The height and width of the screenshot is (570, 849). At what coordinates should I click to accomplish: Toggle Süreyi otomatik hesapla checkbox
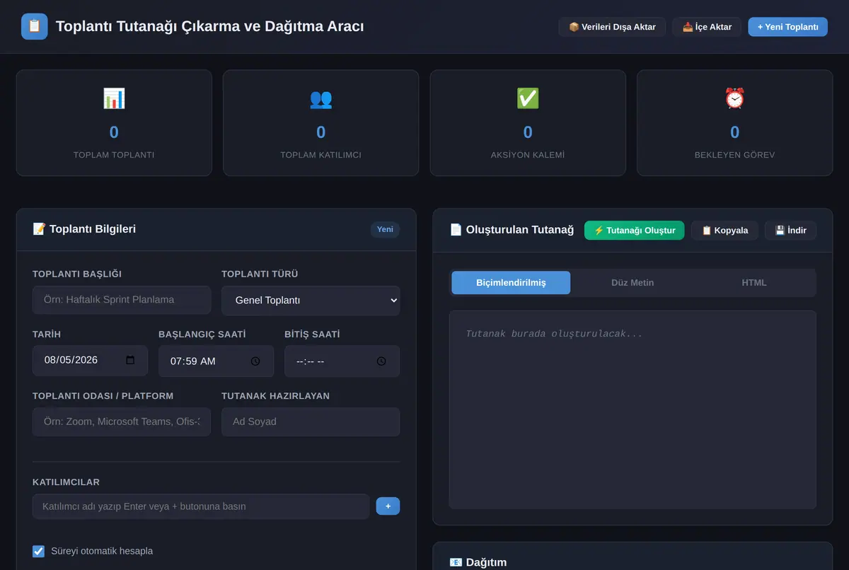(x=38, y=551)
